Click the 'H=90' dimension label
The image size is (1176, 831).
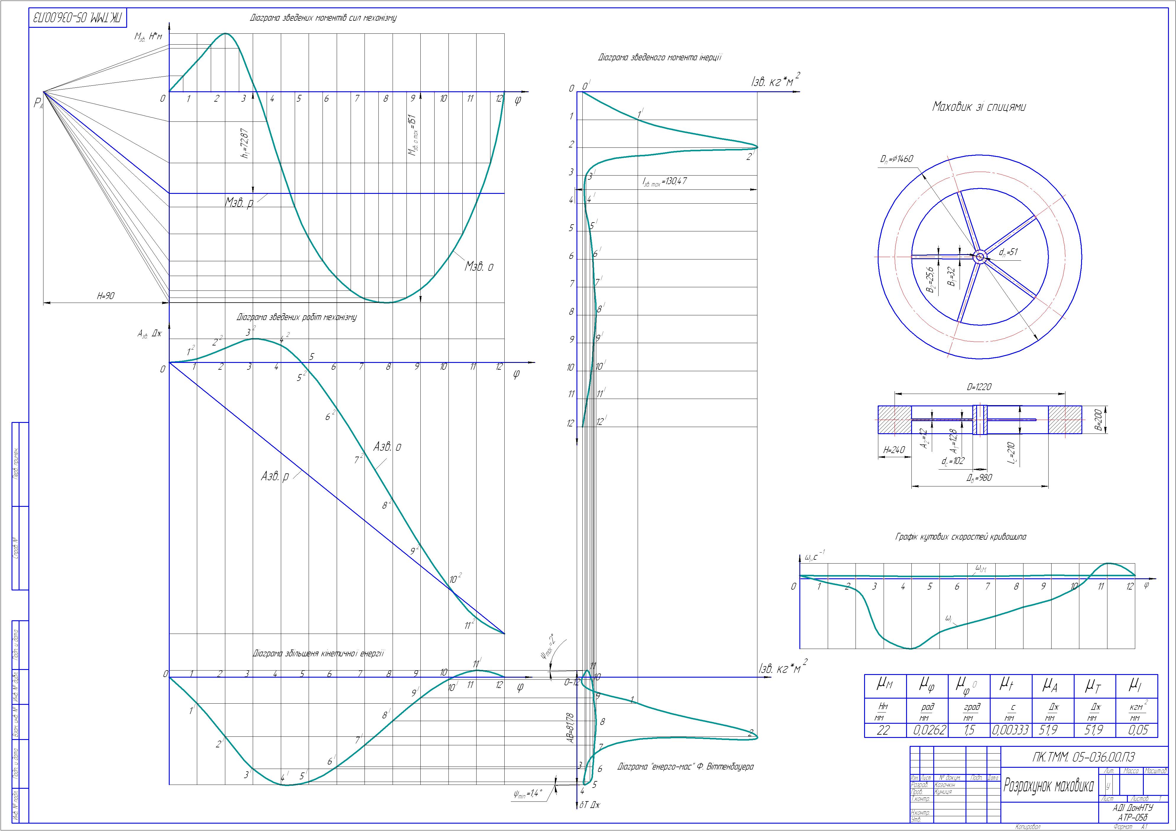click(106, 296)
